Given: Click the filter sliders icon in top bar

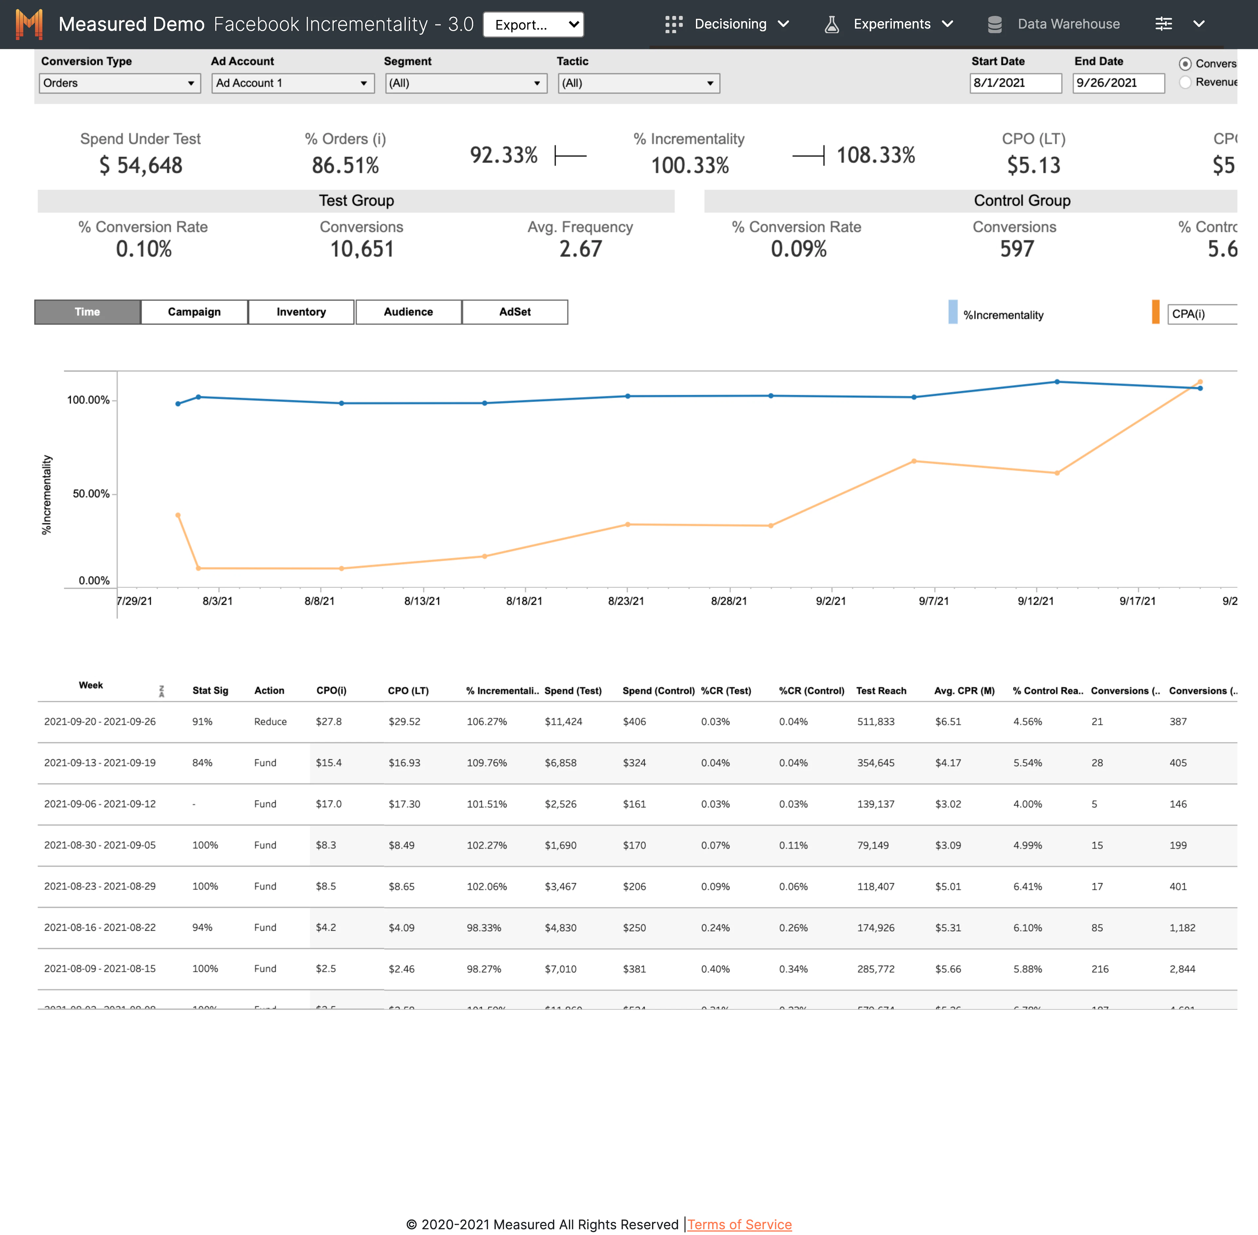Looking at the screenshot, I should [x=1163, y=24].
